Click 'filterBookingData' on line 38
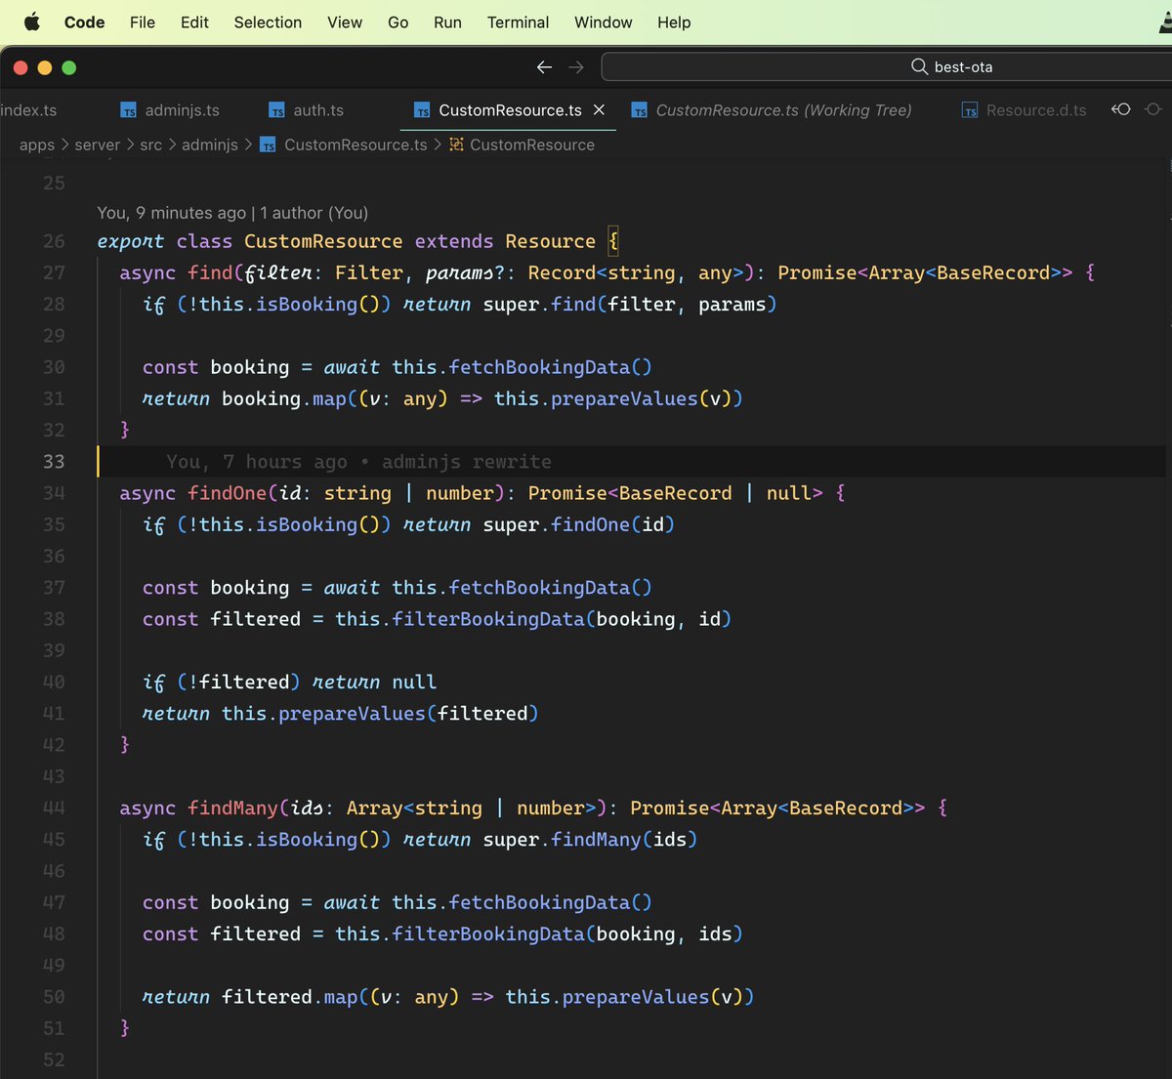This screenshot has width=1172, height=1079. 487,619
